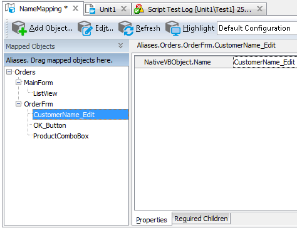Select the OrderFrm tree item

(38, 104)
